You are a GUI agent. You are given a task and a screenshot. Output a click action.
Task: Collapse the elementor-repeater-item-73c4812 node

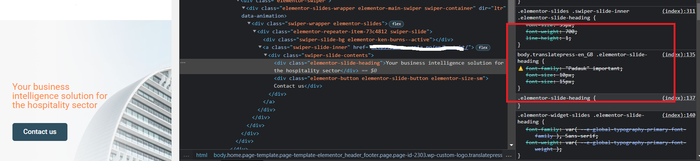click(x=254, y=32)
